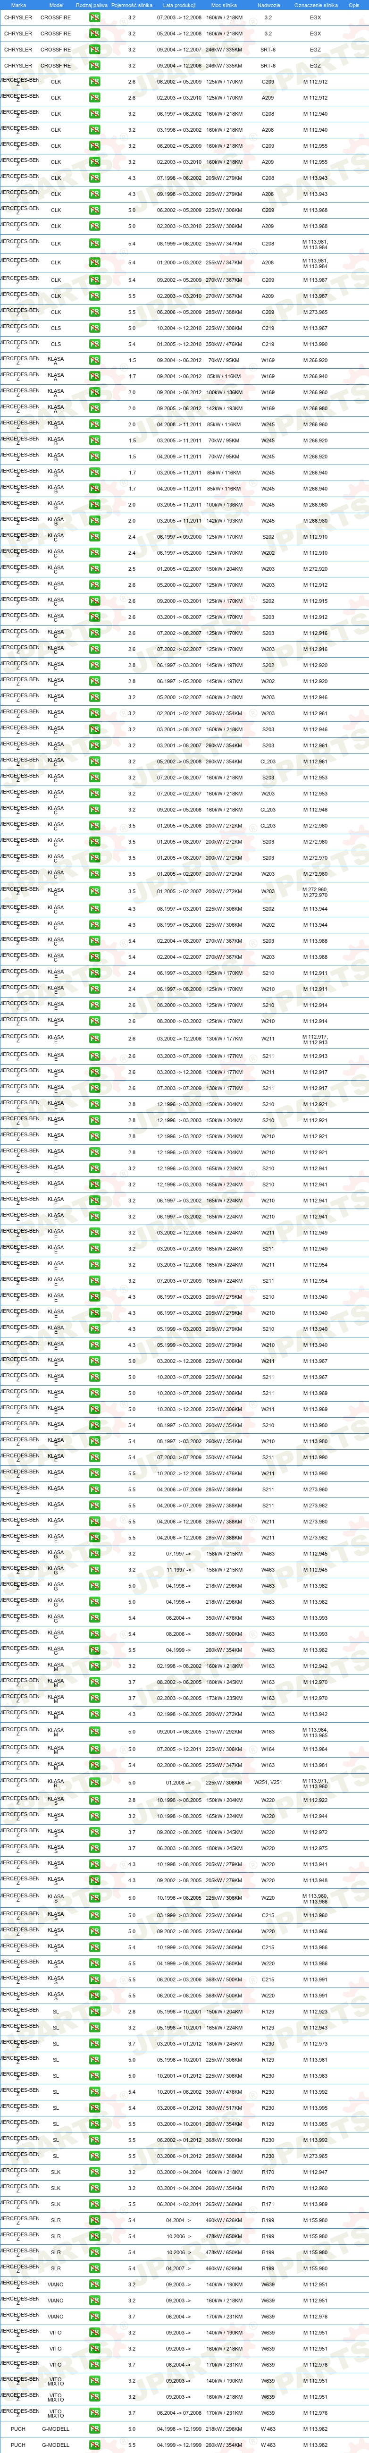Click fuel icon in Crossfire 05.2004 row
The width and height of the screenshot is (369, 2453).
(x=94, y=34)
